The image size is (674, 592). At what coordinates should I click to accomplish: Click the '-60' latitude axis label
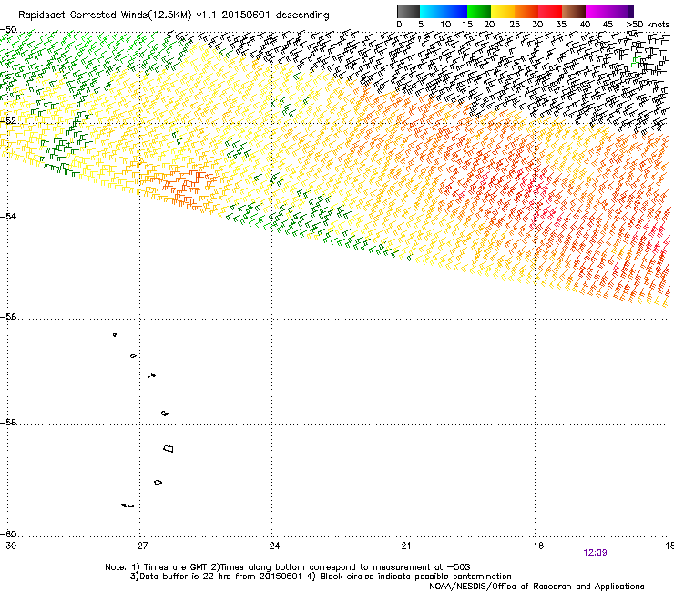(x=8, y=535)
